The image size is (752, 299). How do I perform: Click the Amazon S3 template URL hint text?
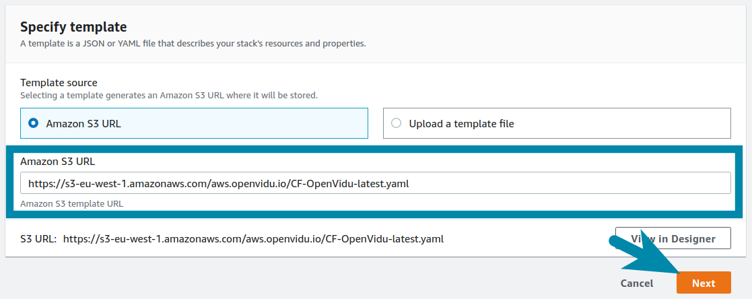coord(71,203)
